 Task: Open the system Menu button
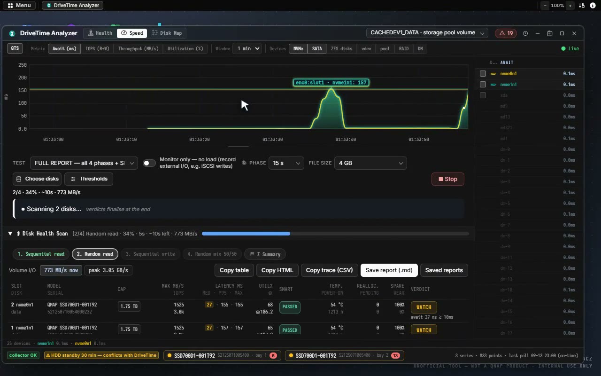click(19, 6)
